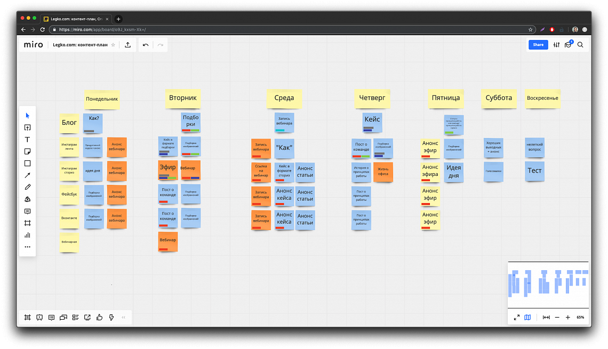Toggle fullscreen mode icon
The width and height of the screenshot is (608, 349).
click(516, 317)
